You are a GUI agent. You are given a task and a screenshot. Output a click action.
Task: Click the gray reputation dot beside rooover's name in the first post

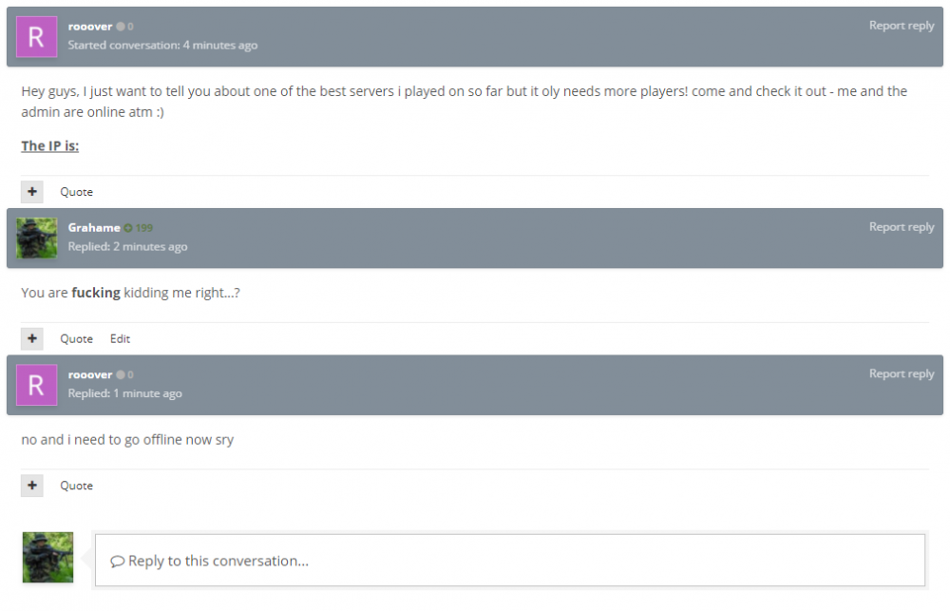[121, 27]
